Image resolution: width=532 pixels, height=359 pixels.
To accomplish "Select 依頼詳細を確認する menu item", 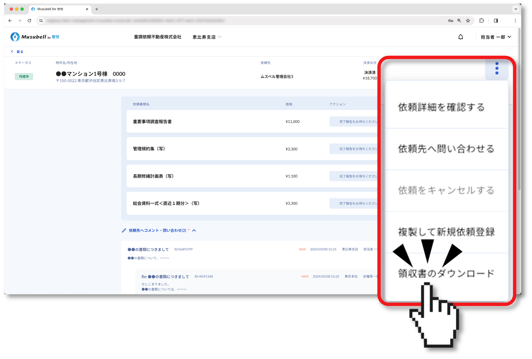I will tap(441, 107).
